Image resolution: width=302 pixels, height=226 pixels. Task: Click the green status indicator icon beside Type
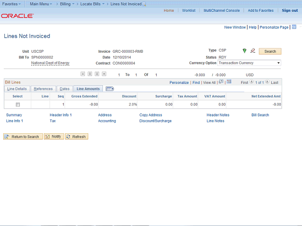coord(244,51)
